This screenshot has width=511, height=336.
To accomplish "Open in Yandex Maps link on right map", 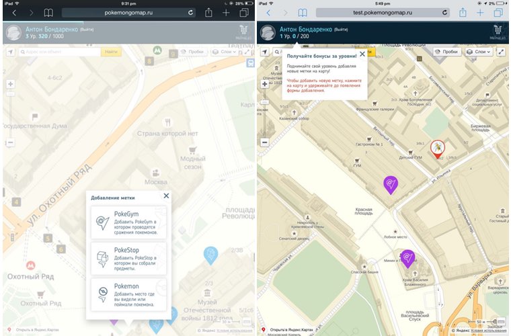I will pyautogui.click(x=291, y=330).
